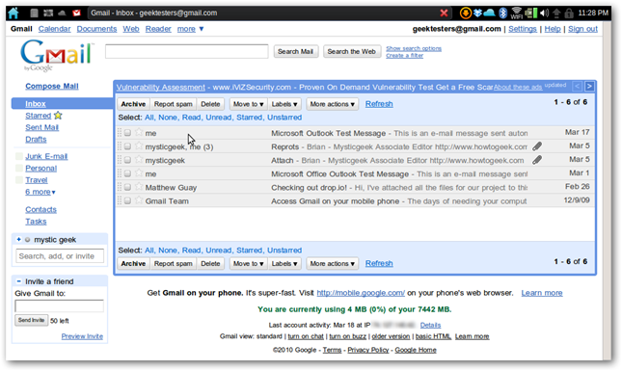Tick checkbox for the Reprots conversation
Screen dimensions: 622x371
[127, 146]
